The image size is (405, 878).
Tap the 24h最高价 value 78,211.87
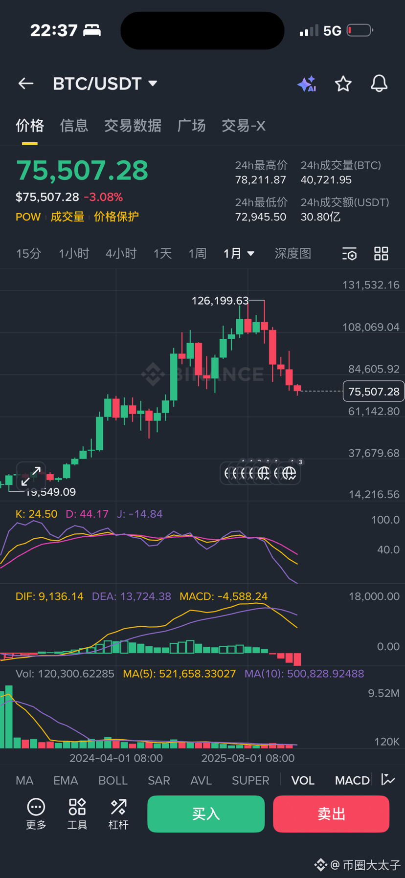[x=261, y=180]
